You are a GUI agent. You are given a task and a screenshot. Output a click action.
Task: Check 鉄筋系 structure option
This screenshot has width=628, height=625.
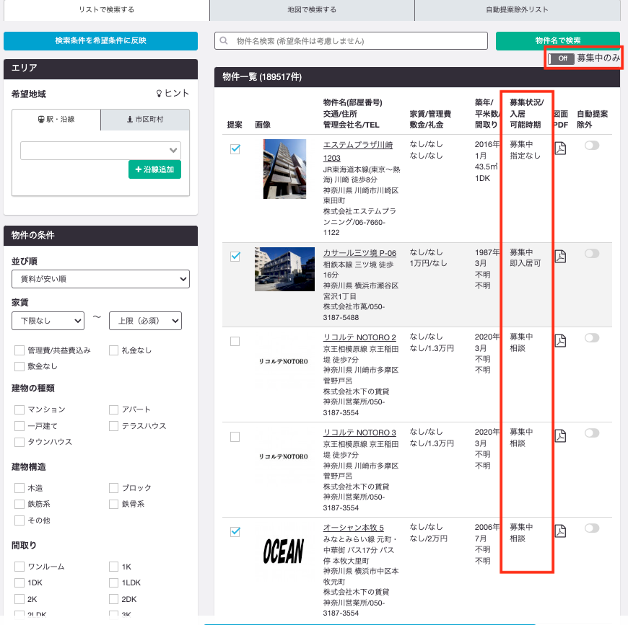(x=19, y=504)
